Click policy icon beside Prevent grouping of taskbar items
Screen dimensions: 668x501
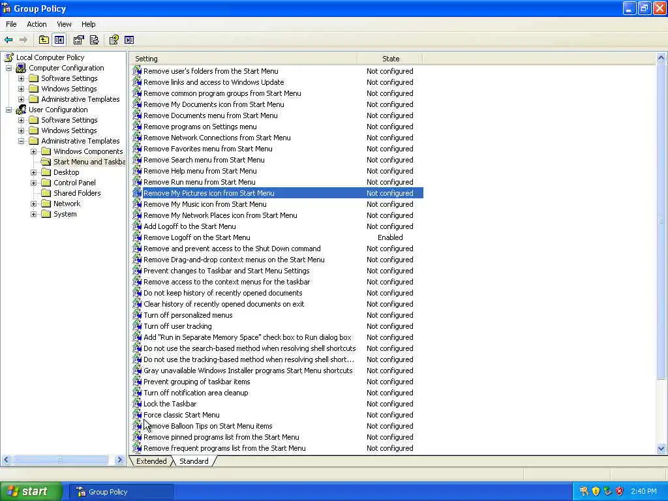click(137, 381)
